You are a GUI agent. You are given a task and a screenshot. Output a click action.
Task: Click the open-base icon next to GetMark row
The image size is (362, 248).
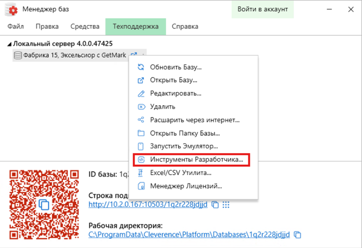click(x=134, y=54)
